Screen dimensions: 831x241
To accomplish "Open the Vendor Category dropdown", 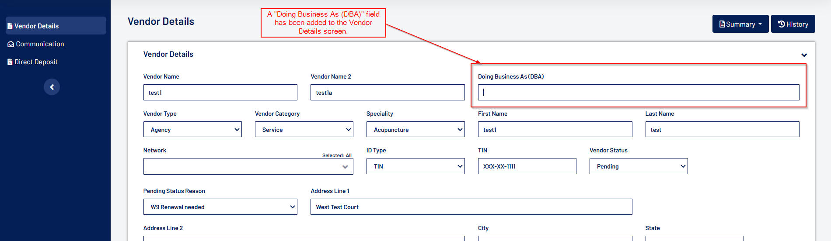I will (304, 130).
